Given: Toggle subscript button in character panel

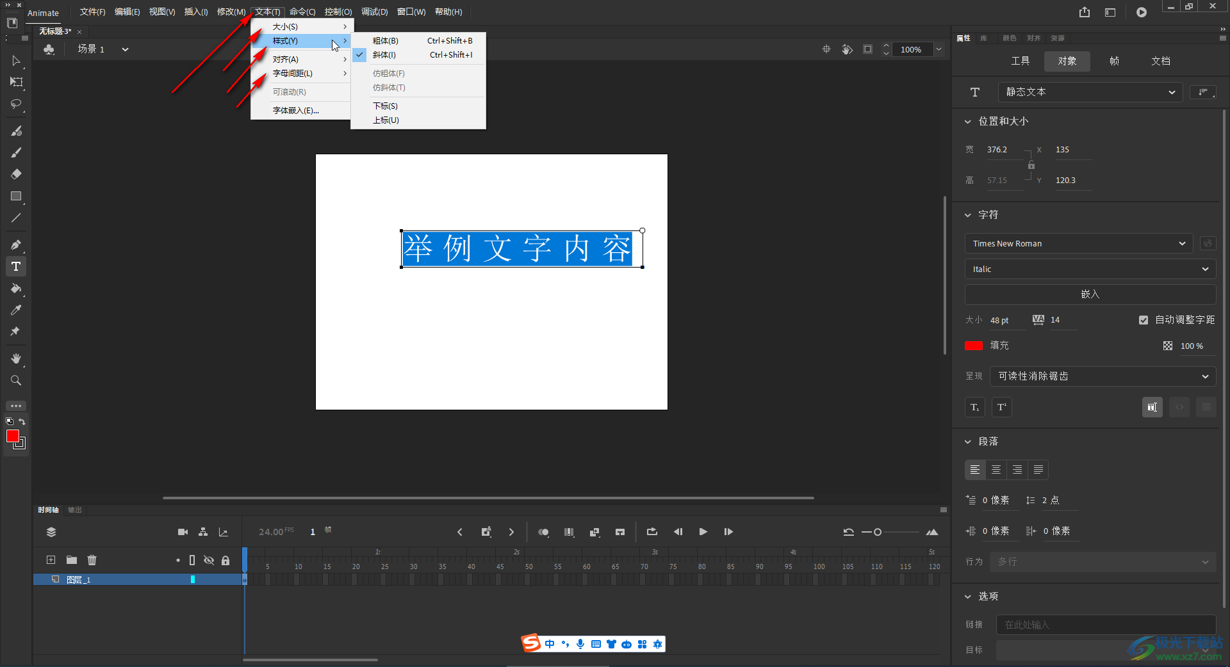Looking at the screenshot, I should point(975,407).
